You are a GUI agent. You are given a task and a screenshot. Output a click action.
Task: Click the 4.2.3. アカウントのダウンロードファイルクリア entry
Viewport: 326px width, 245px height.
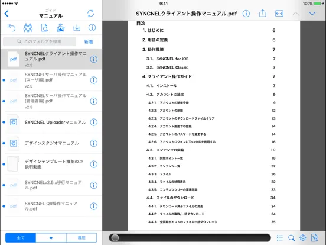click(x=181, y=118)
